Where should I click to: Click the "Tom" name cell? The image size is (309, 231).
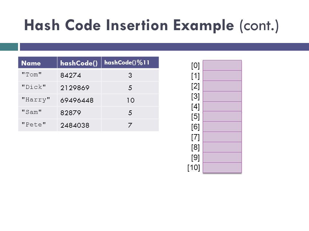(38, 75)
